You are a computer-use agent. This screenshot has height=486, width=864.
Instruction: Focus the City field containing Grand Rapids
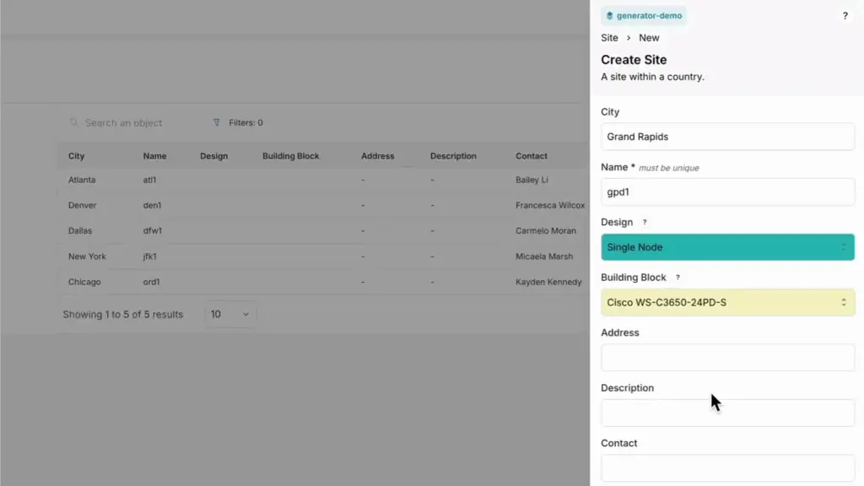tap(728, 137)
